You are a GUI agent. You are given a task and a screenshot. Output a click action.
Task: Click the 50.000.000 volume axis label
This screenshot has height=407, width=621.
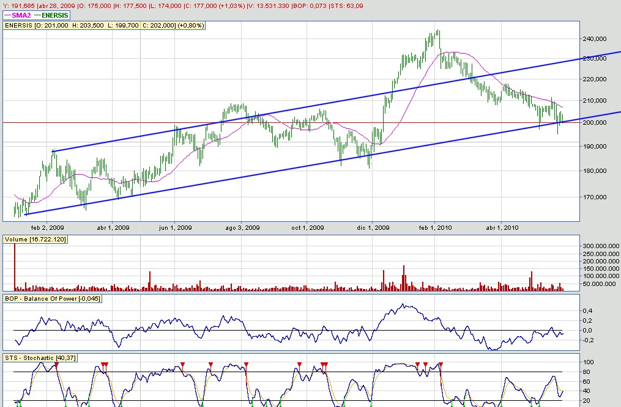point(599,284)
